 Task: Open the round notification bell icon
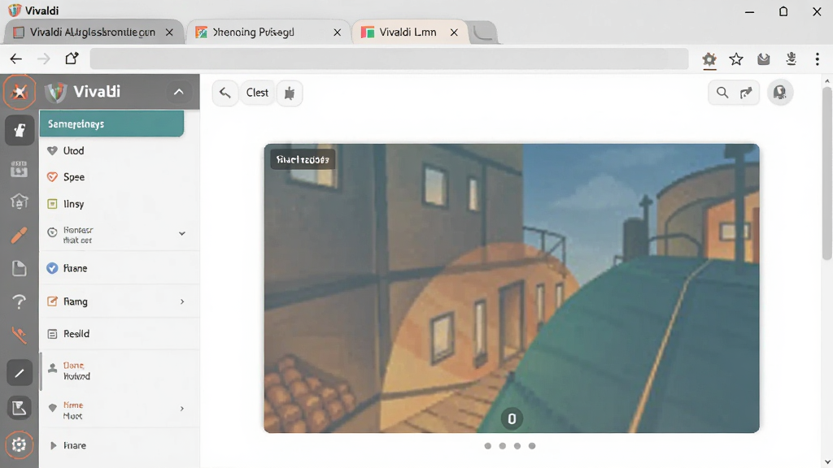(x=780, y=93)
